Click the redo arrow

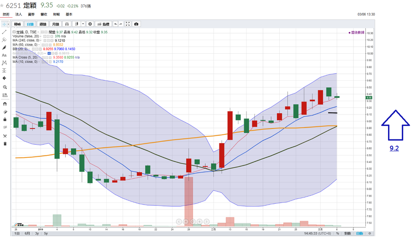(121, 24)
